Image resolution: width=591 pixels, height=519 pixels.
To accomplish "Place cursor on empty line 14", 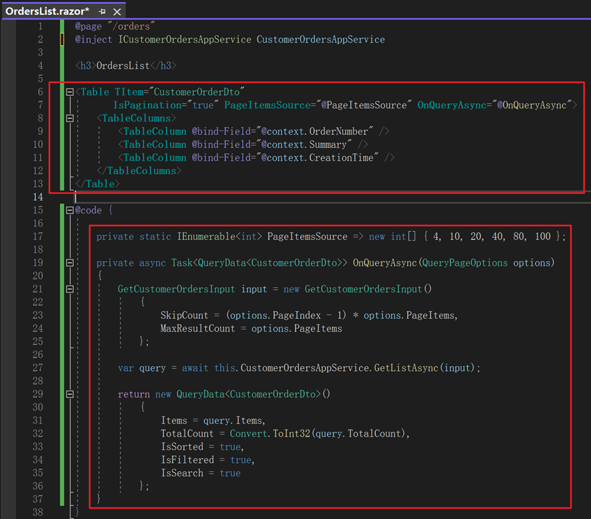I will tap(332, 197).
